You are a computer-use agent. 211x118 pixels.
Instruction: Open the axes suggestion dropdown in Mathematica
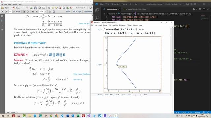point(124,95)
